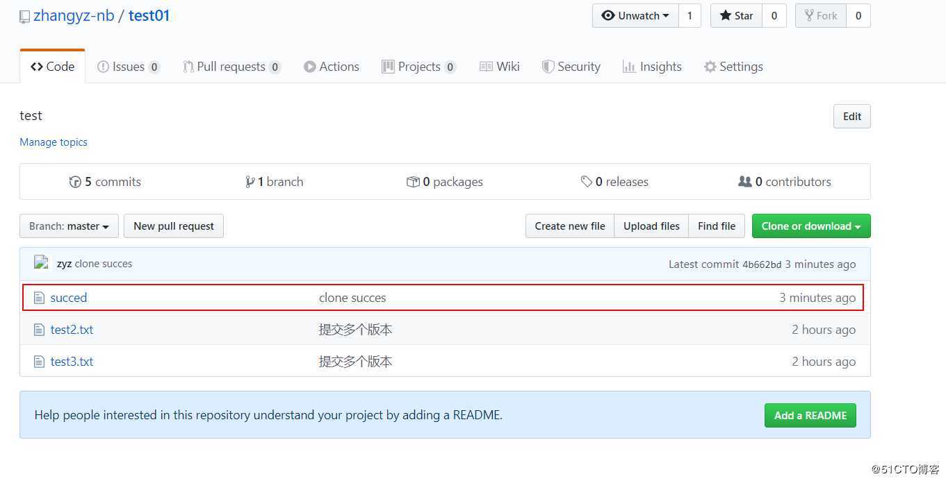Viewport: 946px width, 481px height.
Task: Open the 1 branch link
Action: tap(275, 182)
